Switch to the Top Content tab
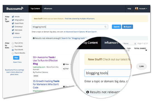 (x=35, y=9)
